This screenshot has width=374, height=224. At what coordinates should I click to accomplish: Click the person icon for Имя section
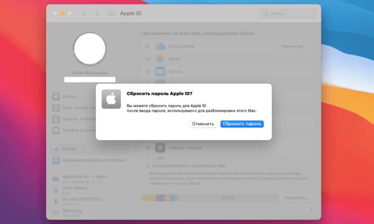(56, 108)
